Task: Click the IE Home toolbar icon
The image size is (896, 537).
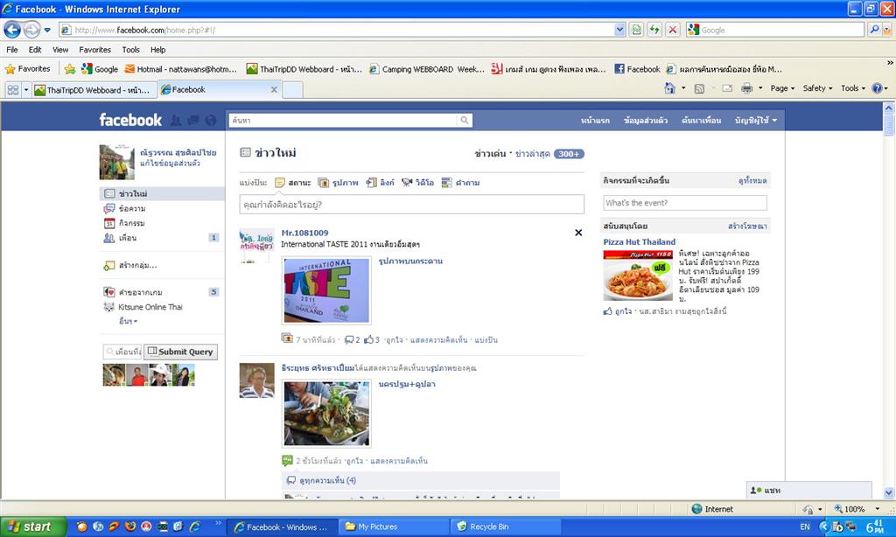Action: 669,88
